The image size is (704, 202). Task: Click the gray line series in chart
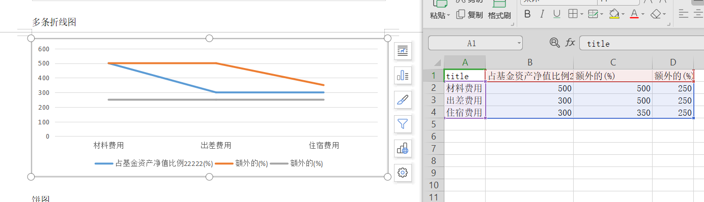(x=216, y=99)
